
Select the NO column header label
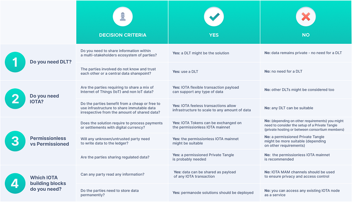coord(306,35)
